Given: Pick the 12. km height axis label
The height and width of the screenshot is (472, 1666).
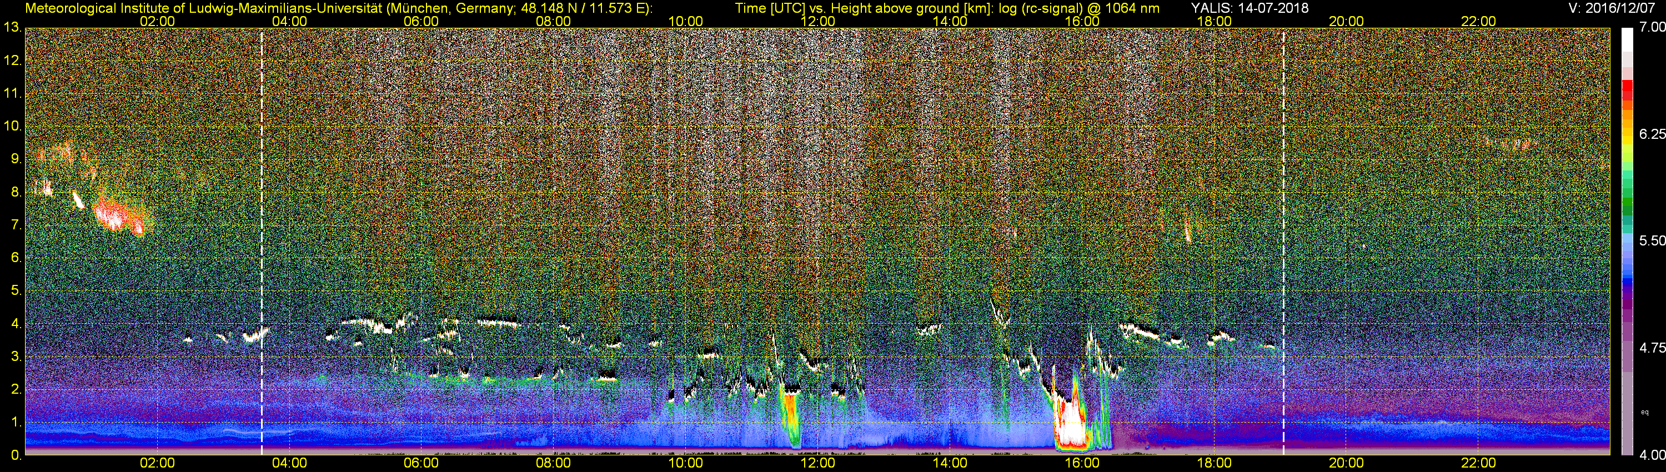Looking at the screenshot, I should pyautogui.click(x=13, y=61).
